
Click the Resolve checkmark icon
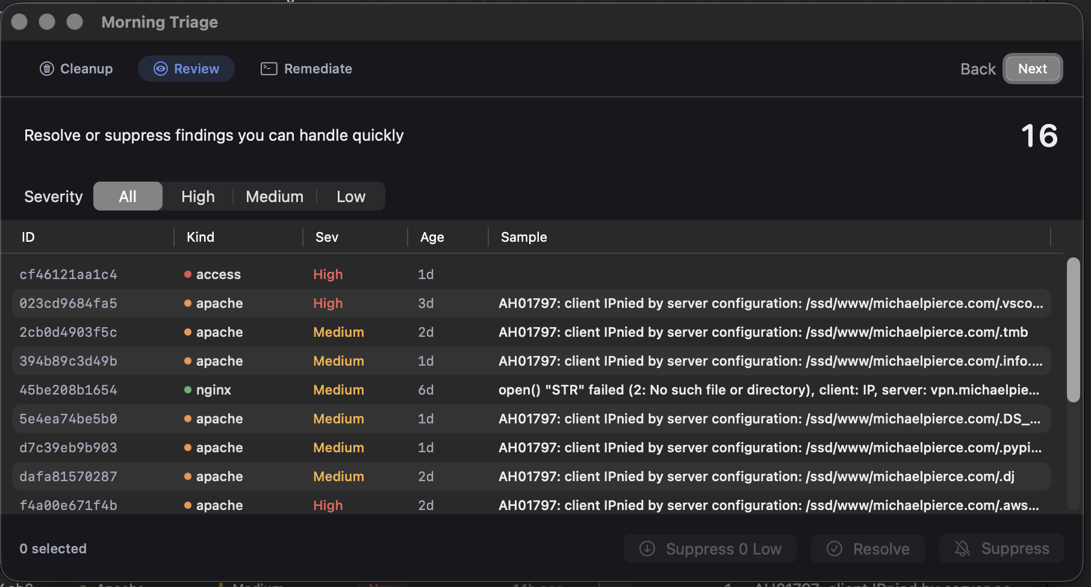click(x=834, y=549)
